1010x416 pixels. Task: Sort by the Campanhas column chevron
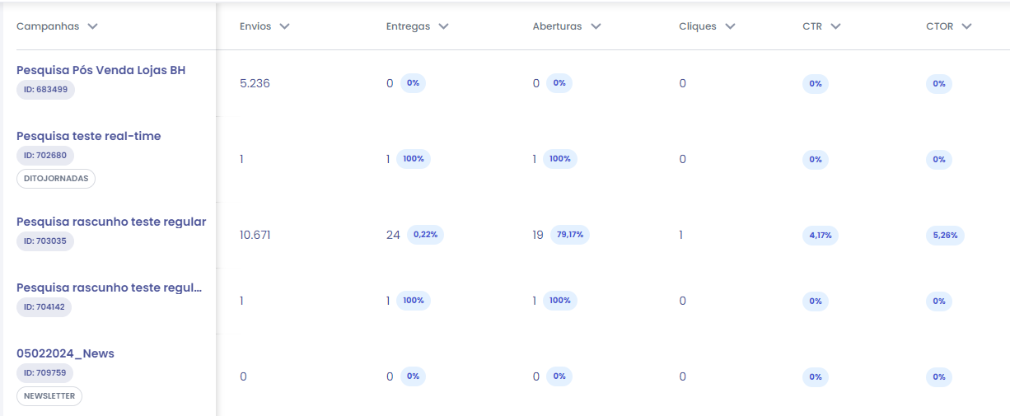pyautogui.click(x=93, y=26)
